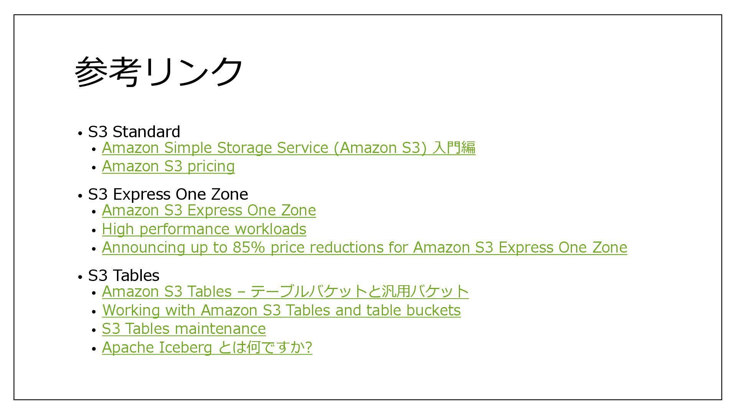Click the bullet beside S3 Express One Zone
This screenshot has height=414, width=736.
80,196
